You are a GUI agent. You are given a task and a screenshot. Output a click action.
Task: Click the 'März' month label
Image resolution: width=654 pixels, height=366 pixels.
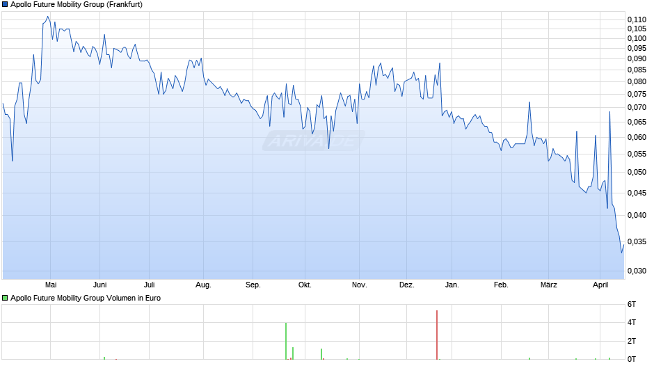pos(548,285)
